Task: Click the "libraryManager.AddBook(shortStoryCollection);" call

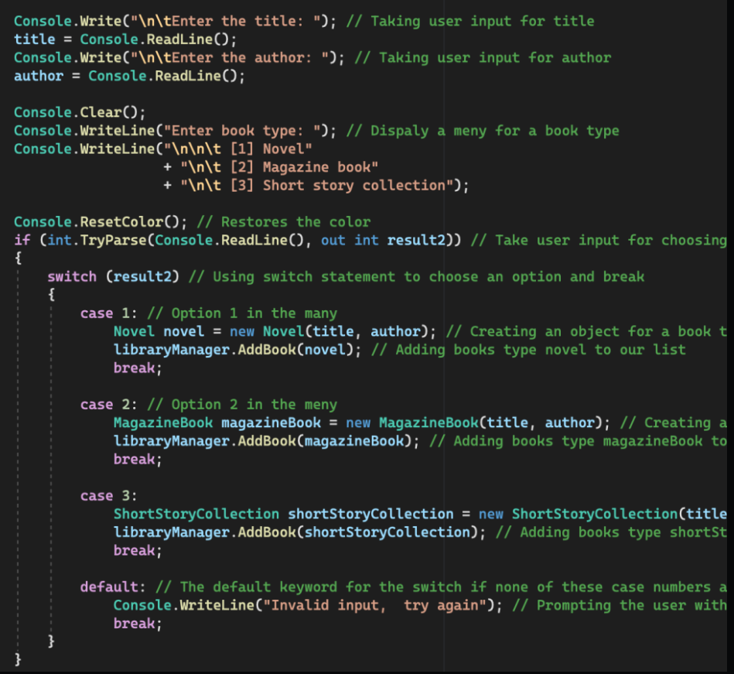Action: [x=299, y=532]
